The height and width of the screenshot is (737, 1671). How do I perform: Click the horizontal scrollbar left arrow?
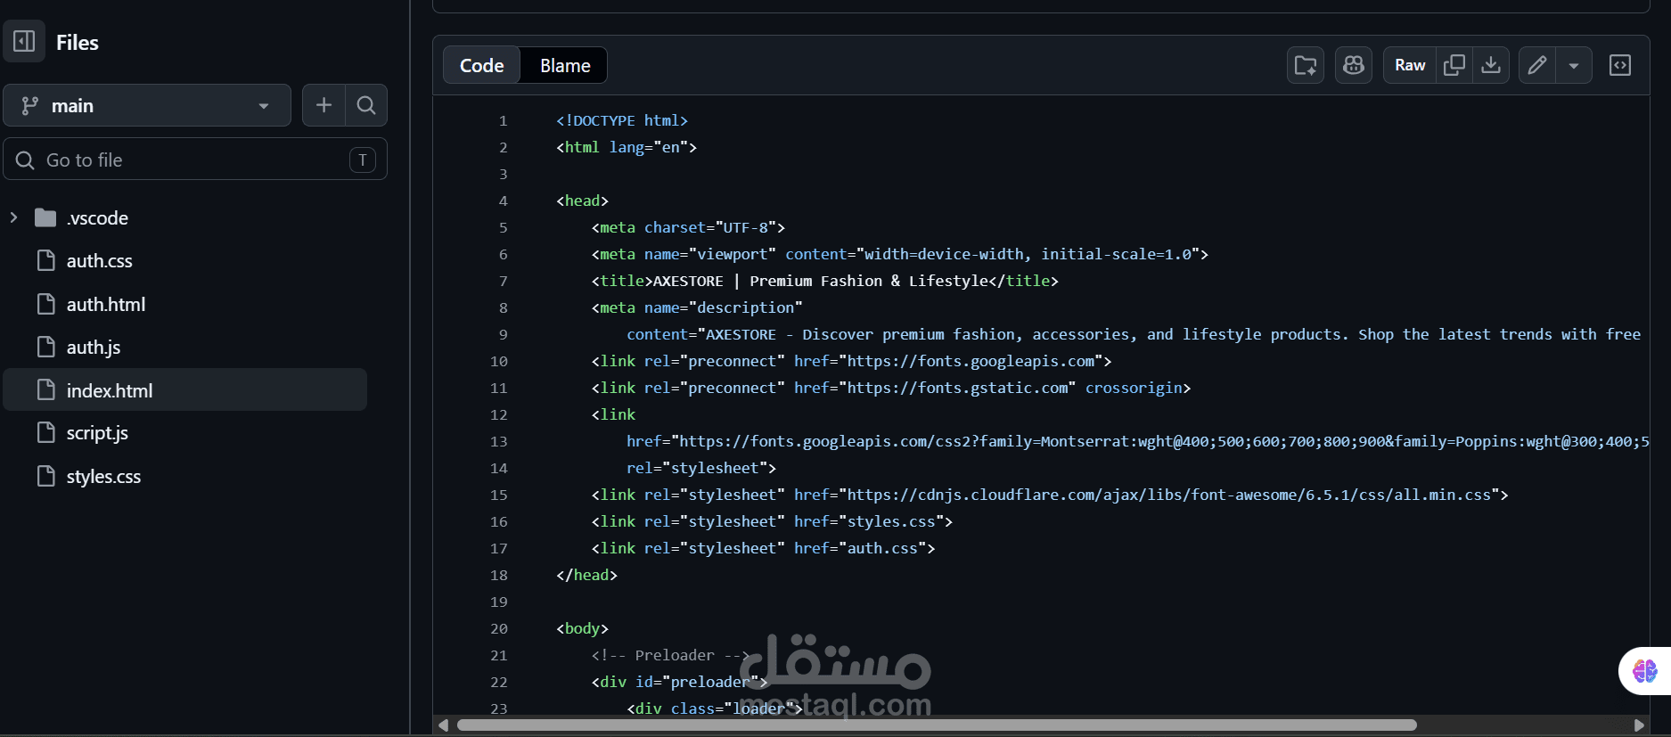point(443,725)
